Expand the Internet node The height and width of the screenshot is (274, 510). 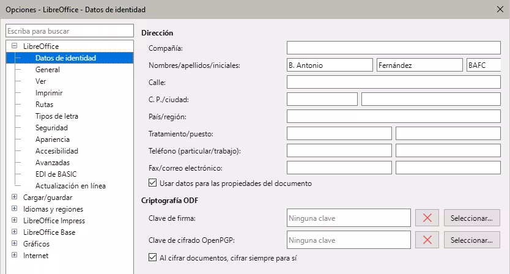14,255
